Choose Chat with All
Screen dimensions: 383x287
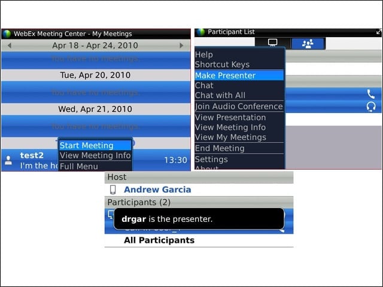239,95
